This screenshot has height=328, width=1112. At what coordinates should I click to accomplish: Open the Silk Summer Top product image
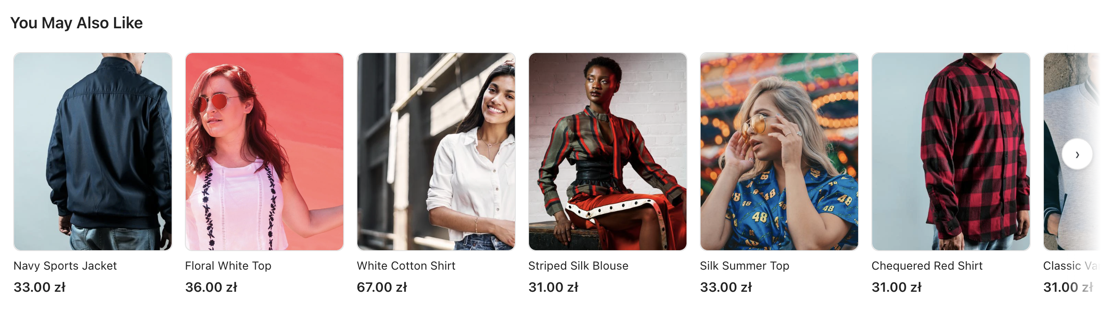point(779,152)
